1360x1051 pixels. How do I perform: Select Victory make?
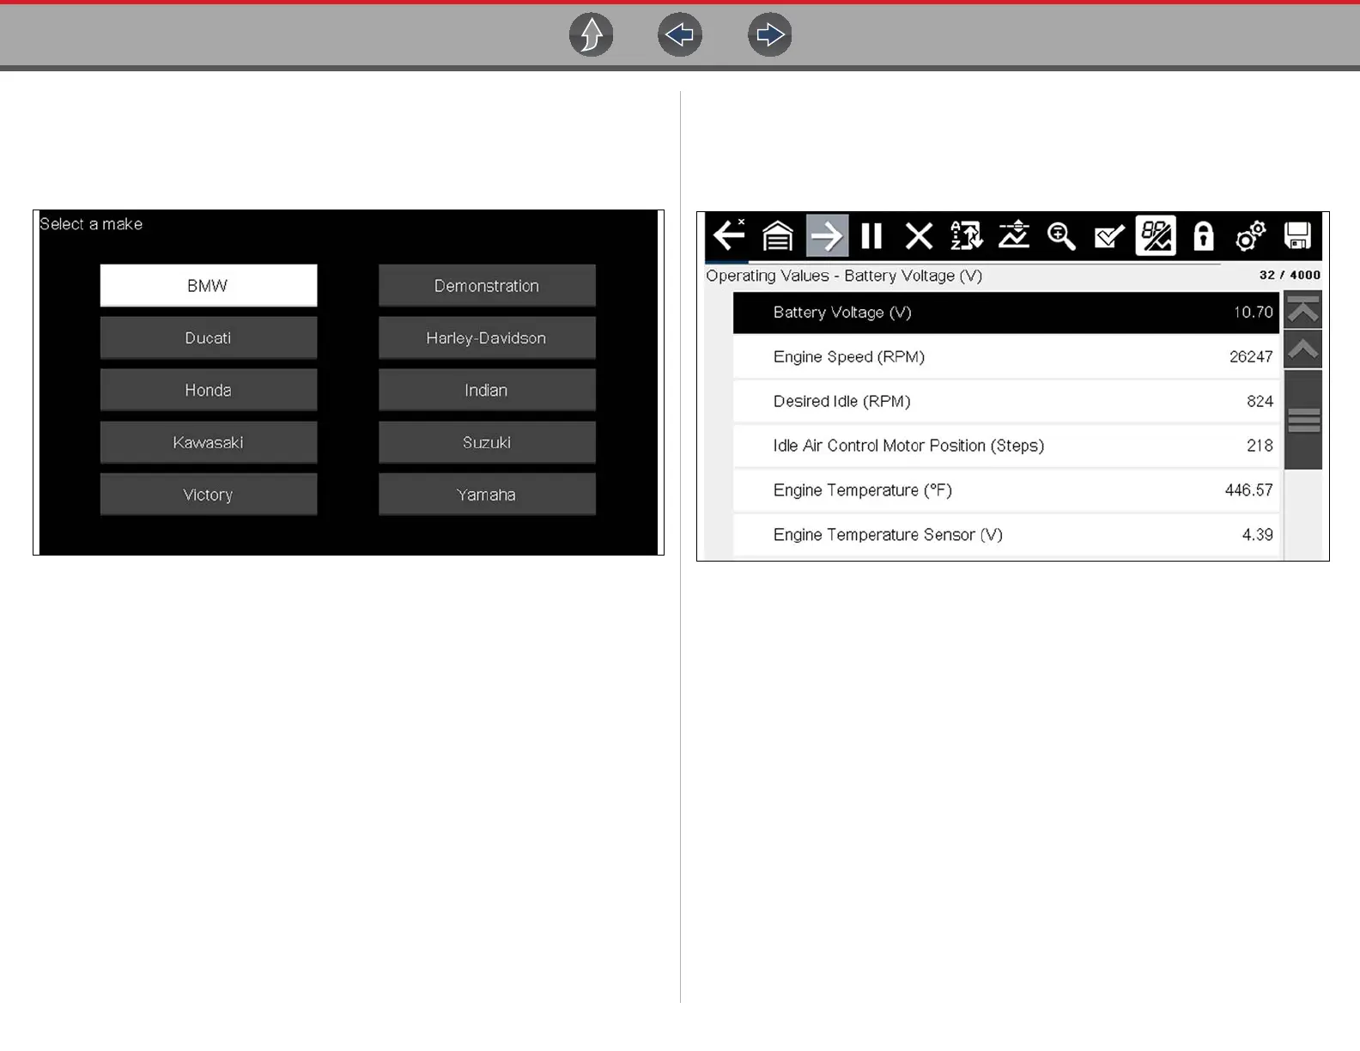click(x=209, y=495)
